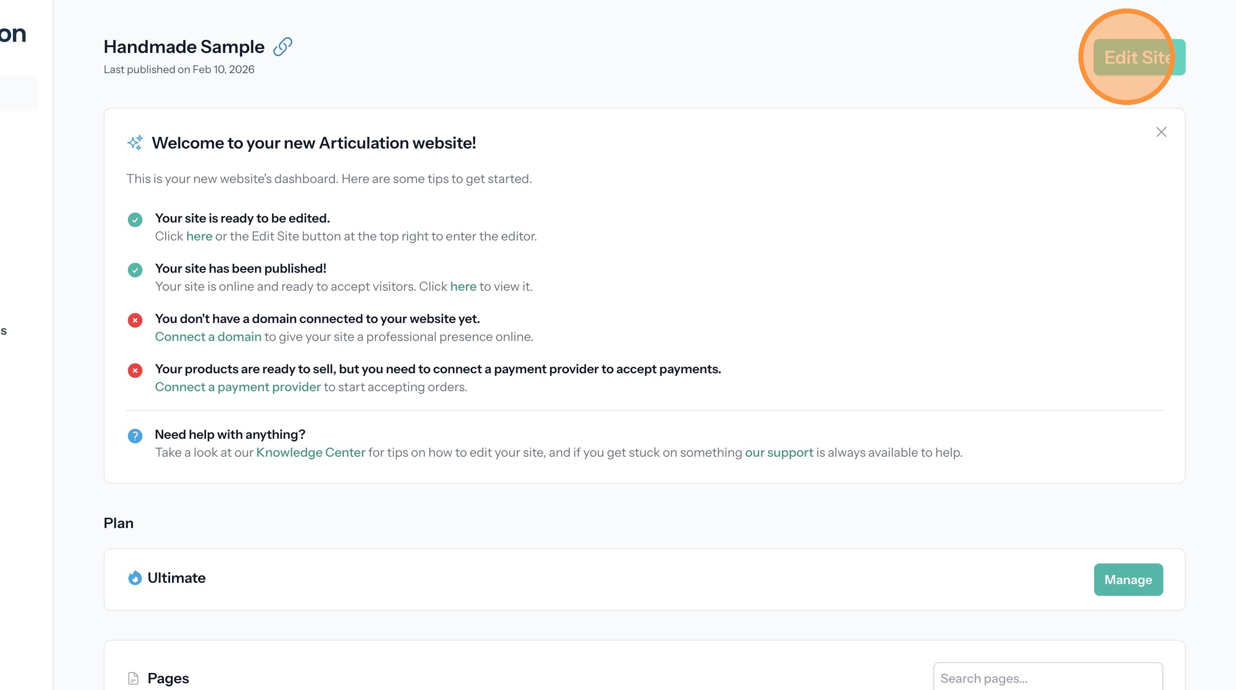Click 'here' link to view published site
The height and width of the screenshot is (690, 1236).
pyautogui.click(x=463, y=287)
